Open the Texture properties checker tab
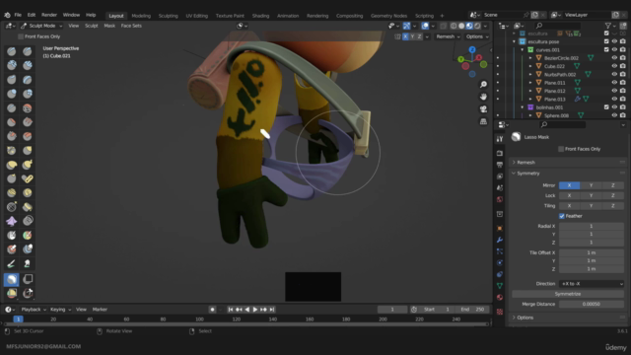Screen dimensions: 631x355 click(x=500, y=312)
